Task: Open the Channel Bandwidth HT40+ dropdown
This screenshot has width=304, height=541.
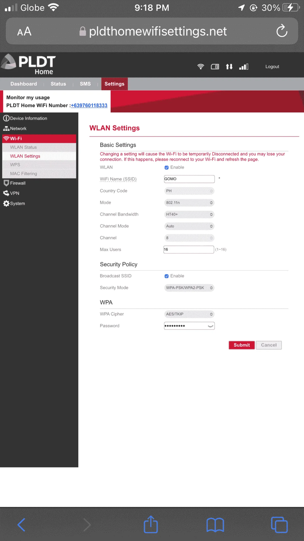Action: click(x=189, y=214)
